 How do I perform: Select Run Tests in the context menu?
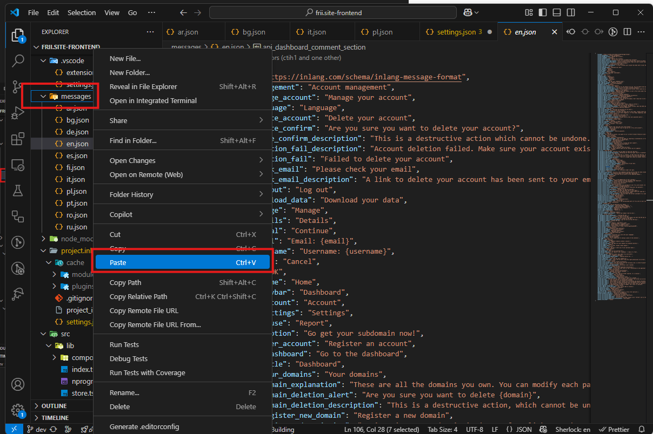tap(182, 344)
